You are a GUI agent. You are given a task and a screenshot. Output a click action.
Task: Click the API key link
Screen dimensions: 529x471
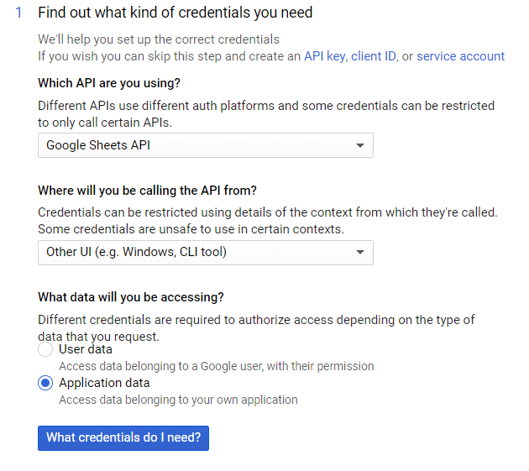[324, 56]
